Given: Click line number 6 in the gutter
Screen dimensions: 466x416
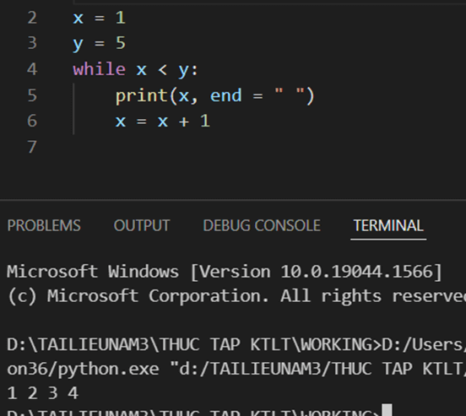Looking at the screenshot, I should pyautogui.click(x=32, y=121).
